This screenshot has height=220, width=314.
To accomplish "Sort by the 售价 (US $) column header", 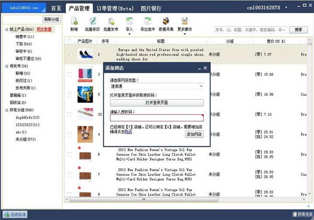I will [276, 41].
